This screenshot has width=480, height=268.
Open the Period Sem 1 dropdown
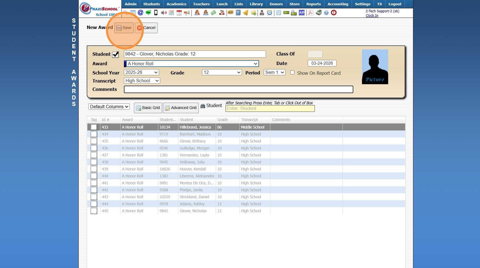pos(275,72)
